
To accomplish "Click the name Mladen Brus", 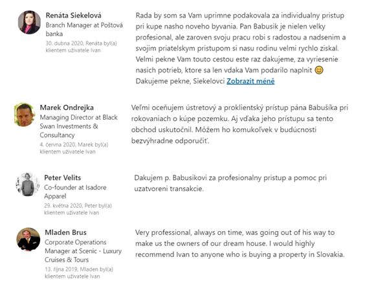I will 65,232.
